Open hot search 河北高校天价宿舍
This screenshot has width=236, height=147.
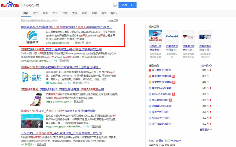161,70
